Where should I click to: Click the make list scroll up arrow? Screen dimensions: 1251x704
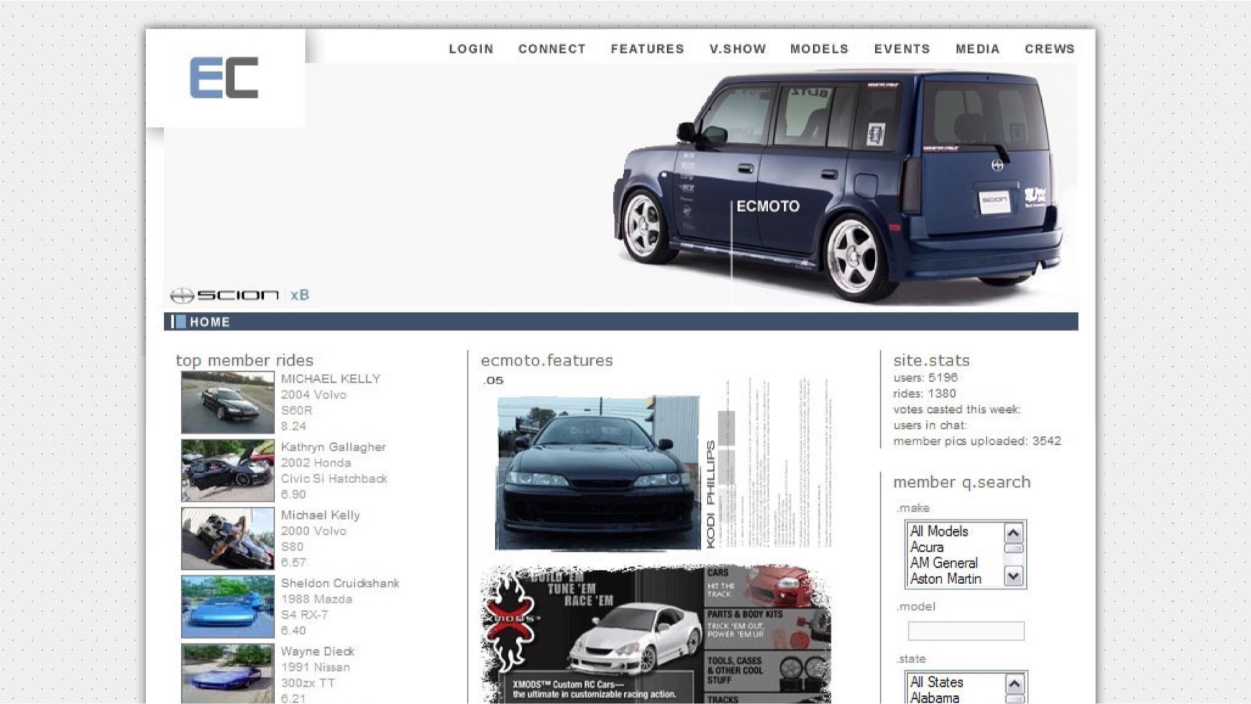click(x=1013, y=533)
